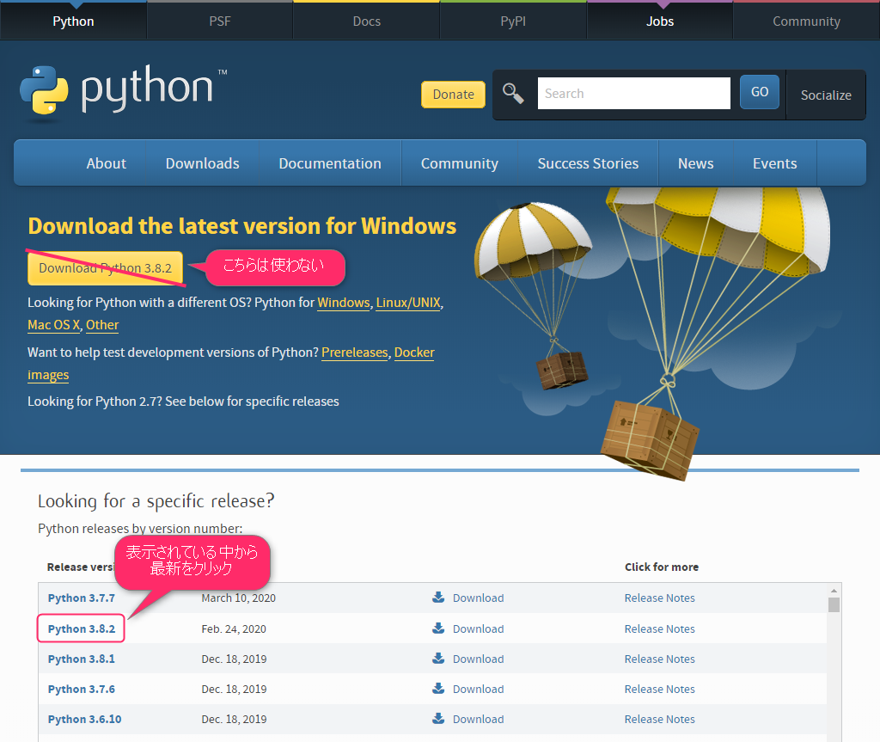Click the 'Looking for a specific release?' heading

click(156, 500)
